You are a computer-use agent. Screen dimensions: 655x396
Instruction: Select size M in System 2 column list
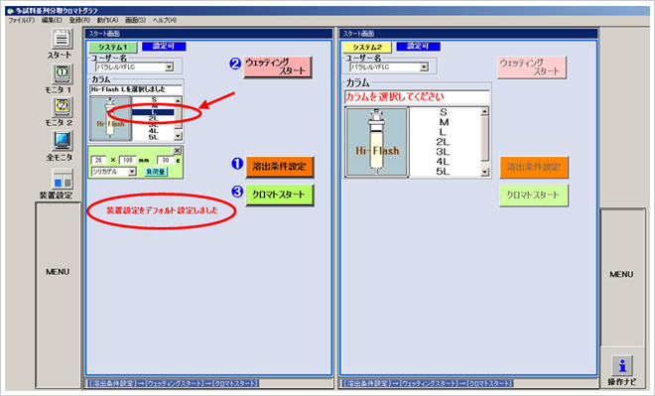coord(444,122)
